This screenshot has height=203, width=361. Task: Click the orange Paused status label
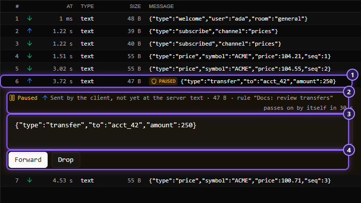[x=28, y=98]
